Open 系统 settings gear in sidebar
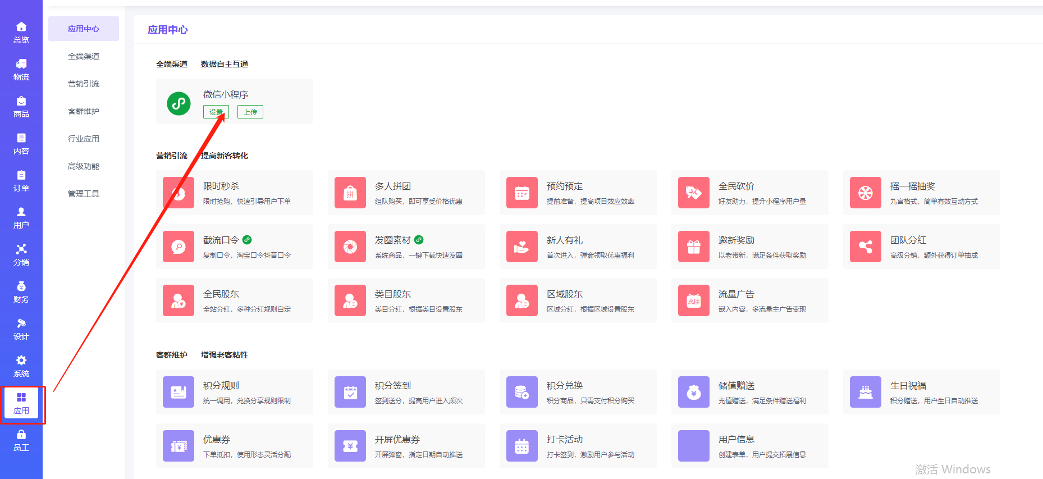The height and width of the screenshot is (479, 1043). coord(21,366)
